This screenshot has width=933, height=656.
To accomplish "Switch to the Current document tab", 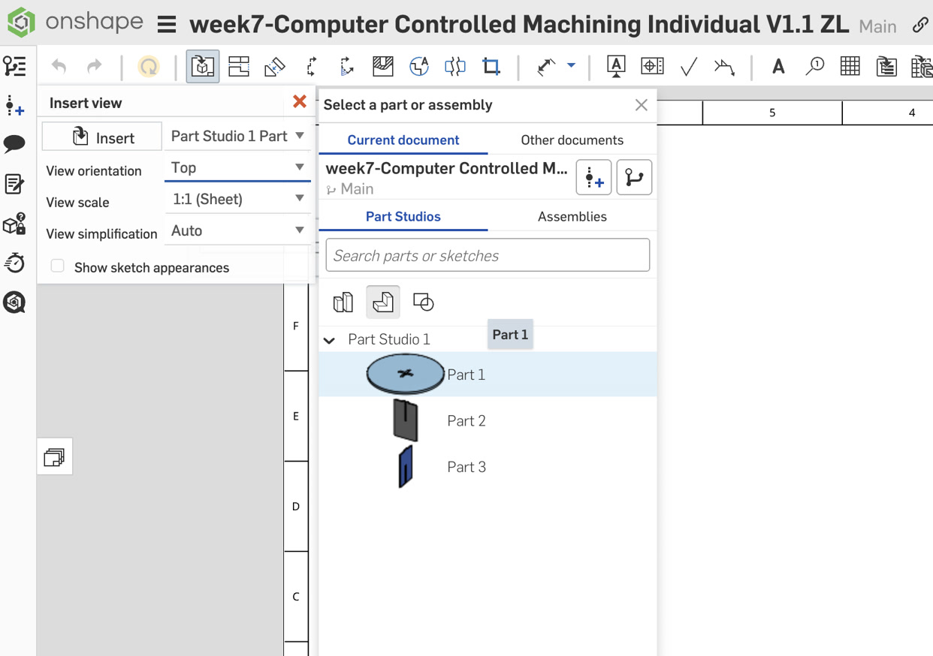I will [403, 140].
